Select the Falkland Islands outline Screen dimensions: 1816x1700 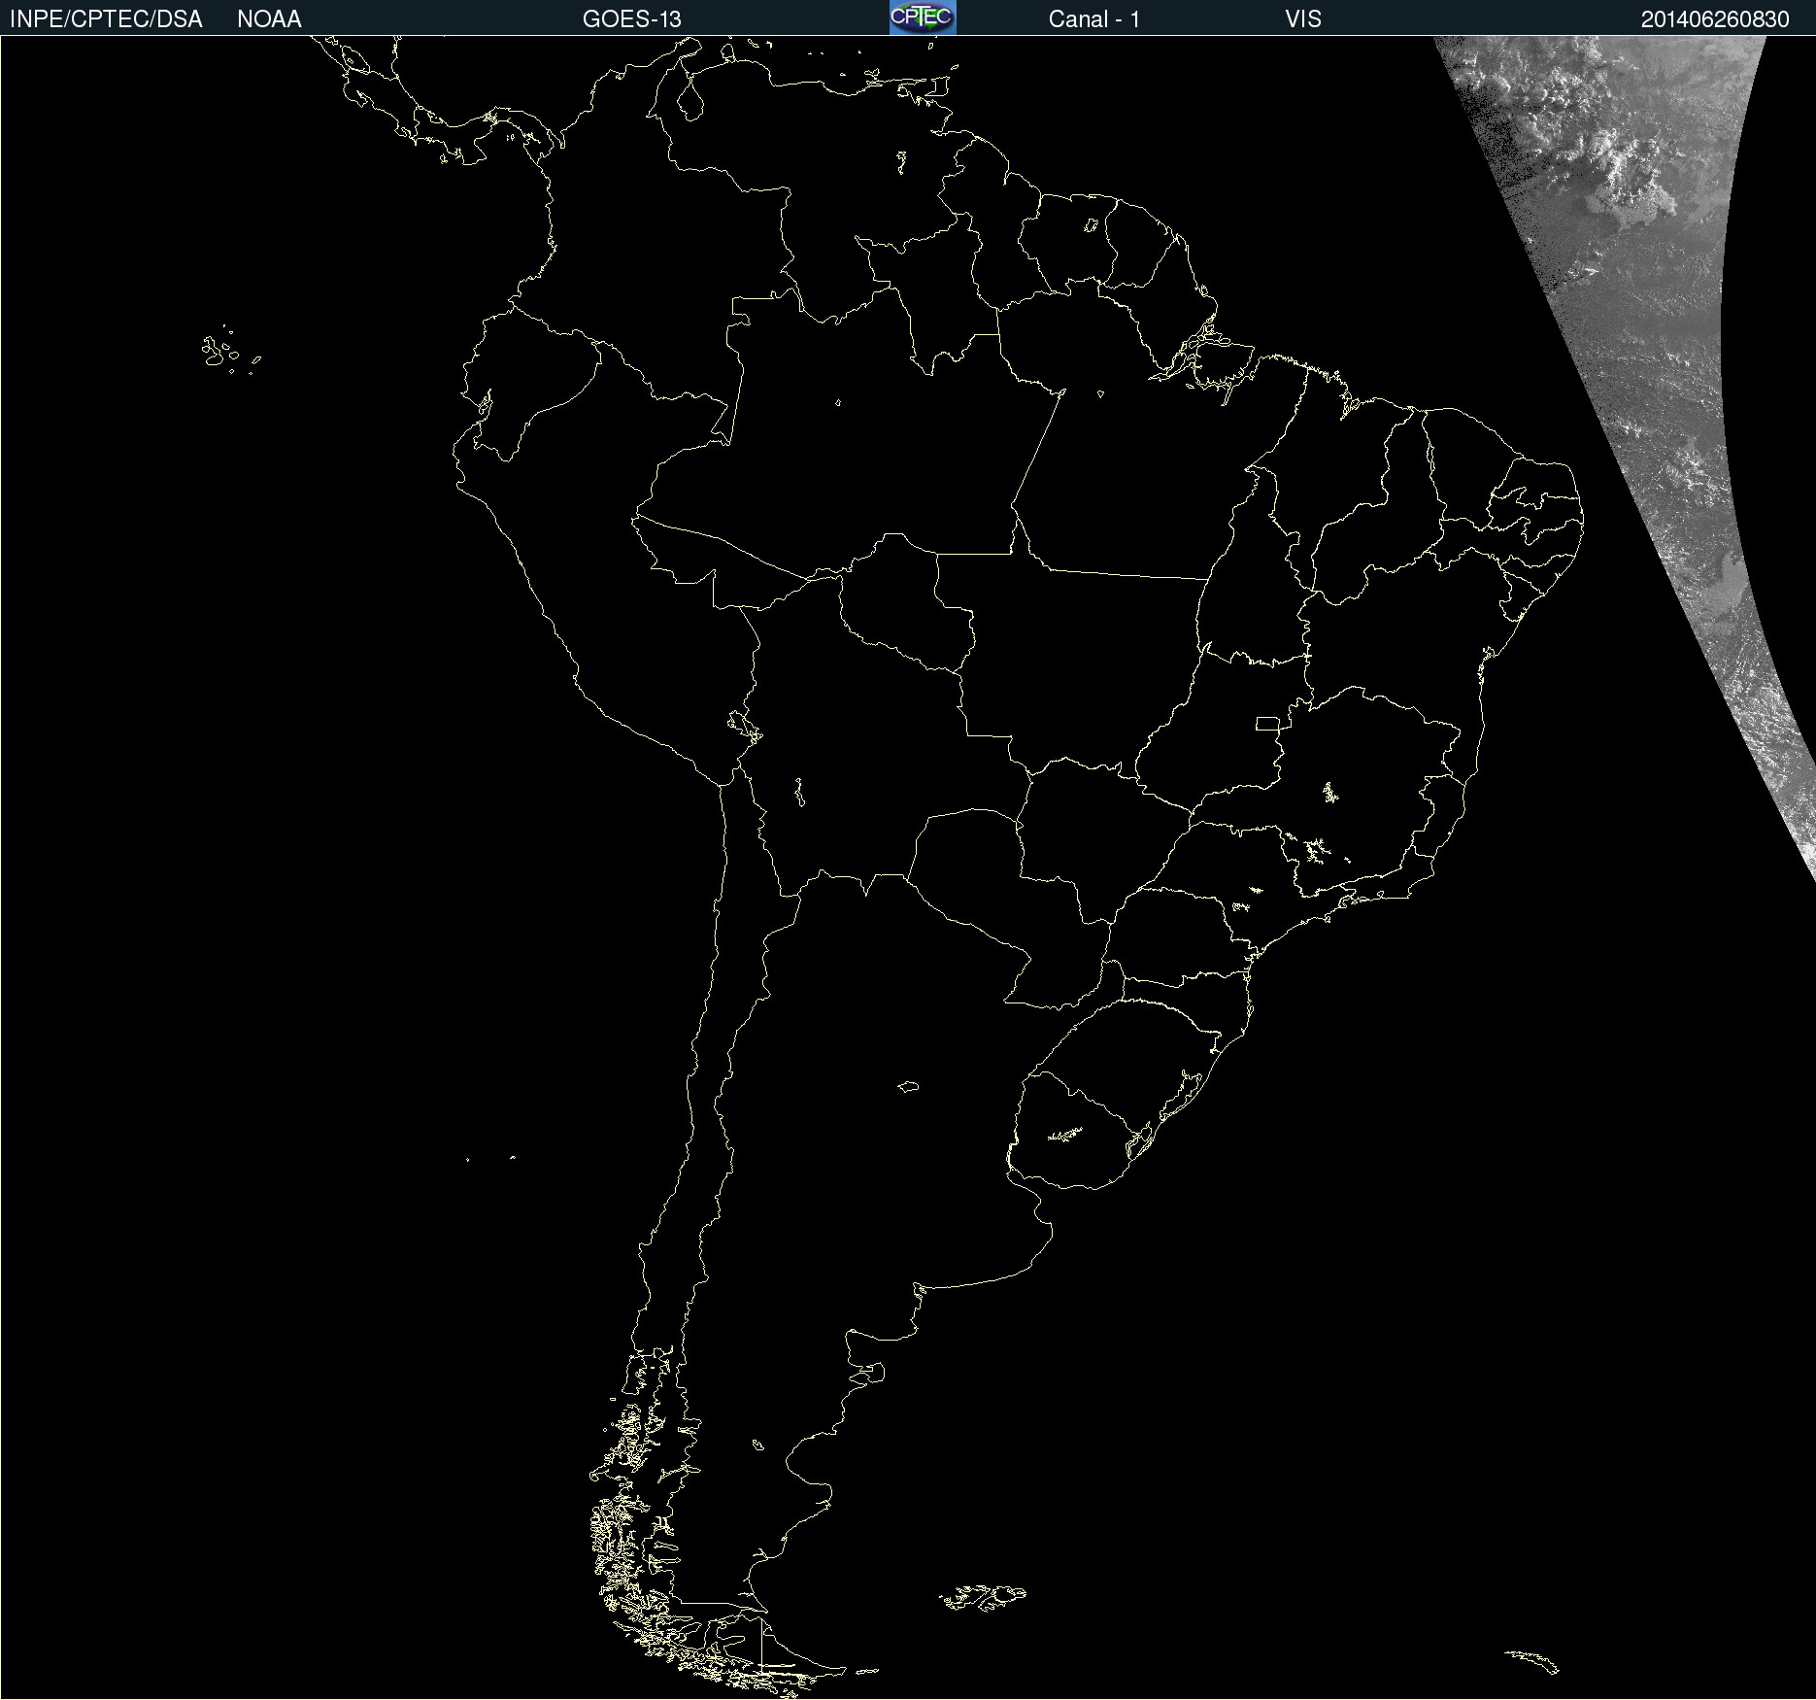click(x=983, y=1597)
